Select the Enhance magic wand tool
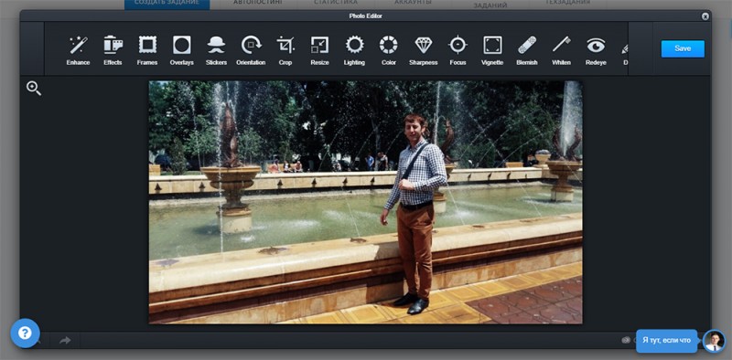 click(78, 50)
